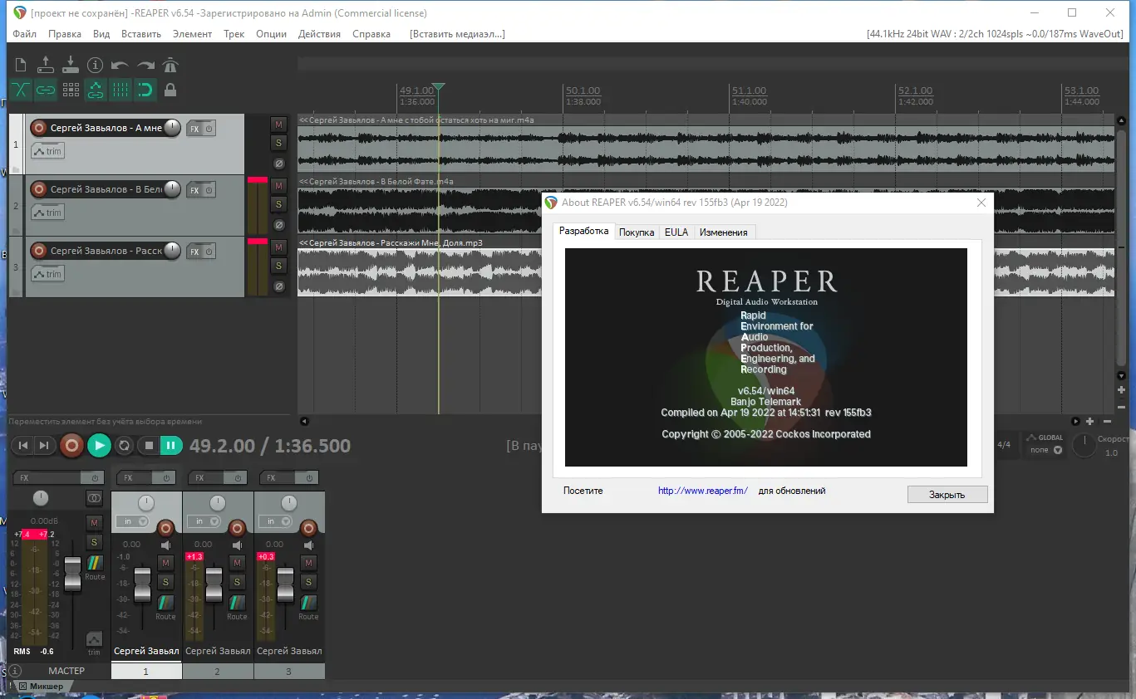The height and width of the screenshot is (699, 1136).
Task: Open the http://www.reaper.fm/ link
Action: (703, 491)
